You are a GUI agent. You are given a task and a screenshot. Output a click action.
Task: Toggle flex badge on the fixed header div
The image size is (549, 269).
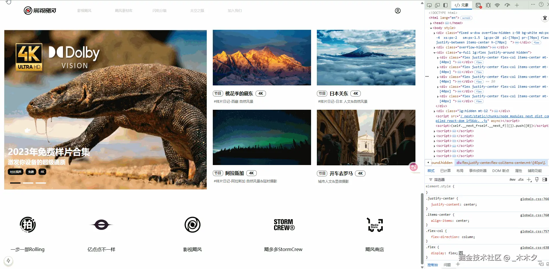point(537,43)
